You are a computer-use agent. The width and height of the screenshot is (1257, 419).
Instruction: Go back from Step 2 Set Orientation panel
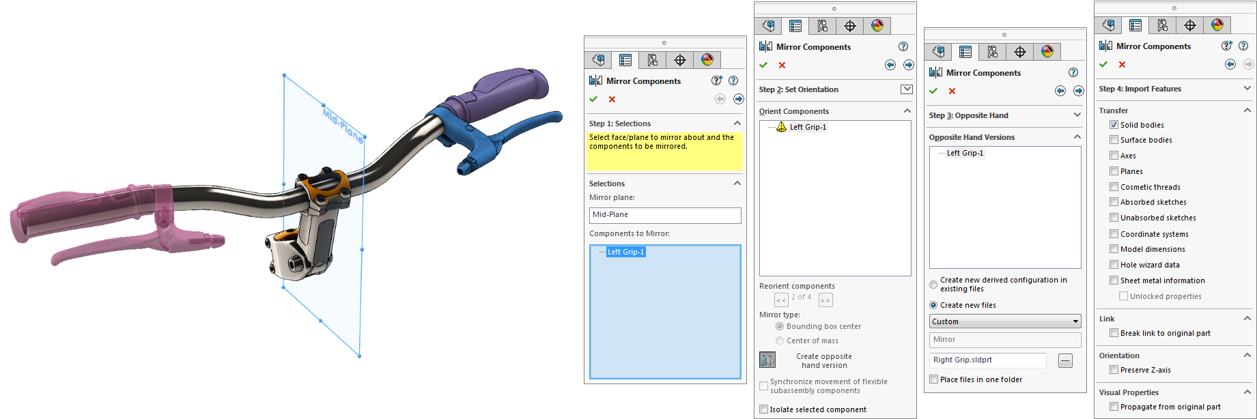pyautogui.click(x=890, y=65)
